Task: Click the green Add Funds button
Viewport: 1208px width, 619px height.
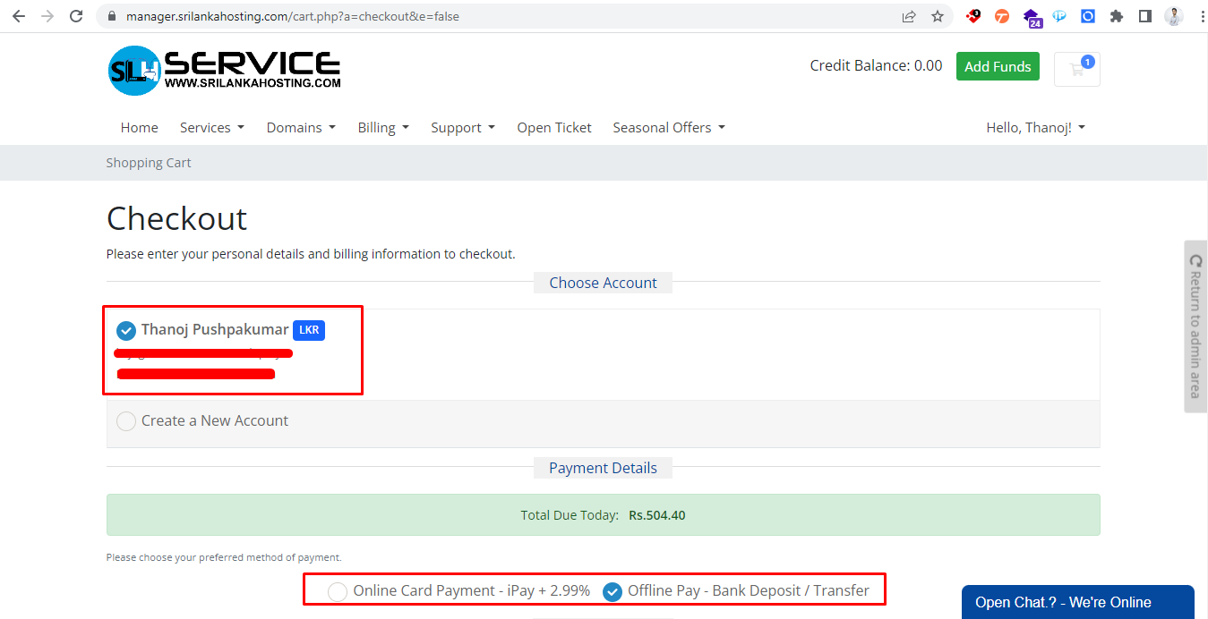Action: point(998,66)
